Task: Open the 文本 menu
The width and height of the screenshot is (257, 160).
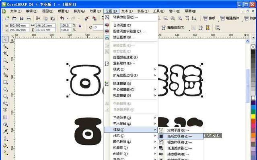Action: pyautogui.click(x=127, y=11)
